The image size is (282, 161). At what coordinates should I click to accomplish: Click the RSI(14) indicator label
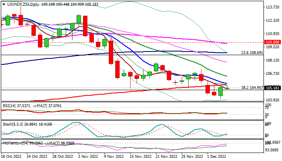(10, 106)
